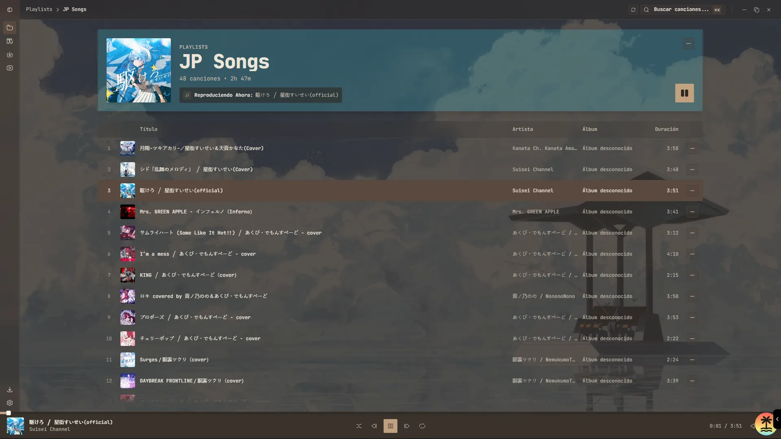Viewport: 781px width, 439px height.
Task: Skip to the previous track
Action: [x=374, y=426]
